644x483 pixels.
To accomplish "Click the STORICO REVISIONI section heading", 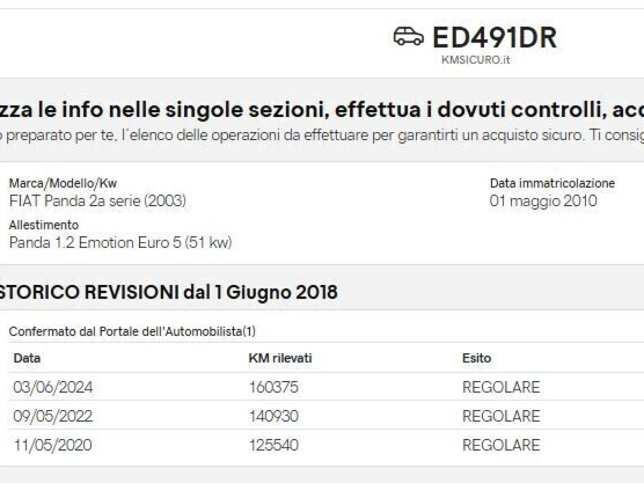I will (169, 292).
